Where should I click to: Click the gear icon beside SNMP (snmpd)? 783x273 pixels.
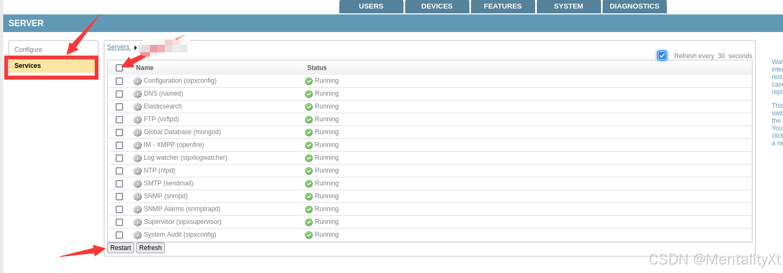pyautogui.click(x=138, y=197)
